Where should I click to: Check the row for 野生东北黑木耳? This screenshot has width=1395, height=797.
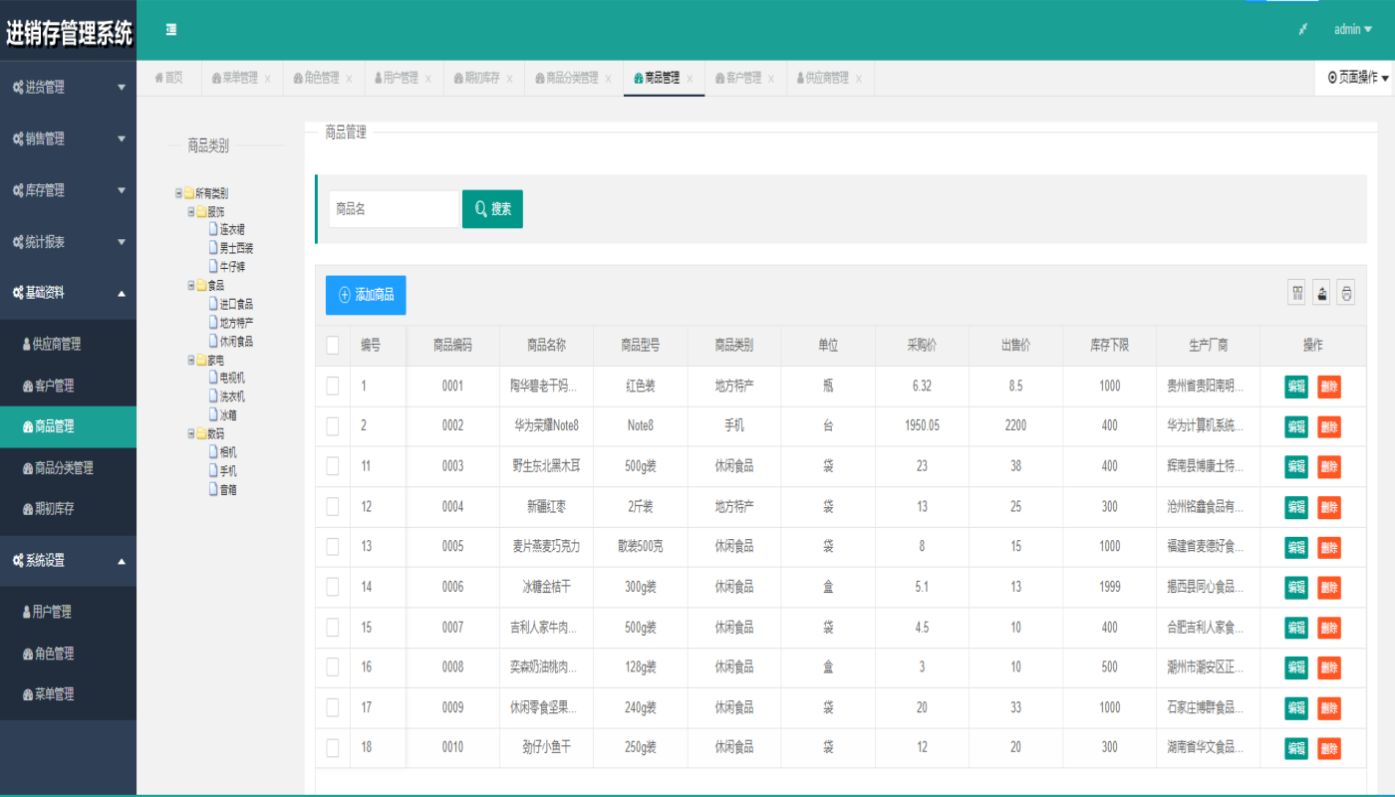(333, 465)
